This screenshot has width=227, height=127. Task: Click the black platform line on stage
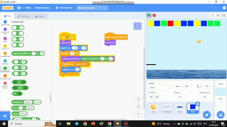[x=151, y=65]
